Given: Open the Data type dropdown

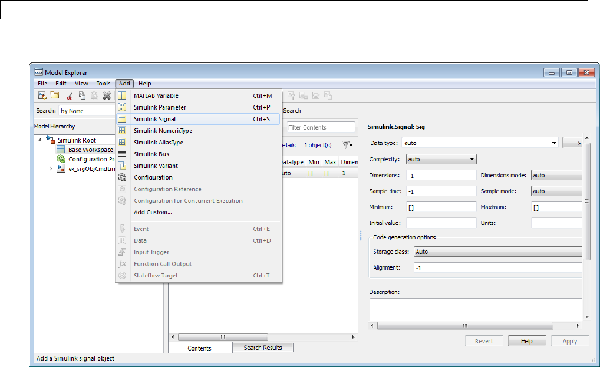Looking at the screenshot, I should click(x=554, y=143).
